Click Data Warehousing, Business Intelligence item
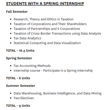This screenshot has width=109, height=110. (x=57, y=93)
